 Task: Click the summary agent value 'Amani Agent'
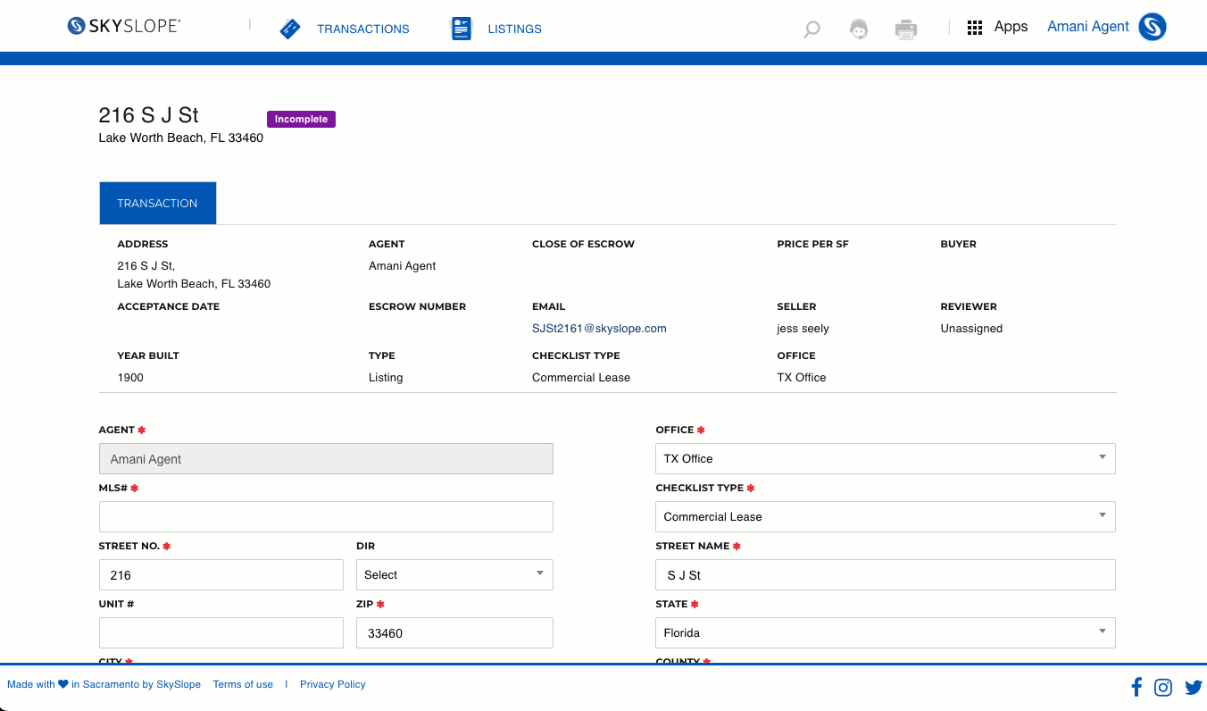tap(402, 265)
